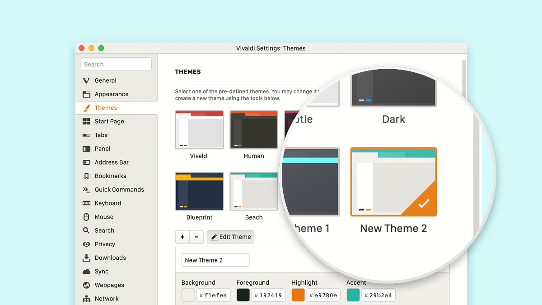The image size is (542, 305).
Task: Select the magnified Dark theme thumbnail
Action: 393,88
